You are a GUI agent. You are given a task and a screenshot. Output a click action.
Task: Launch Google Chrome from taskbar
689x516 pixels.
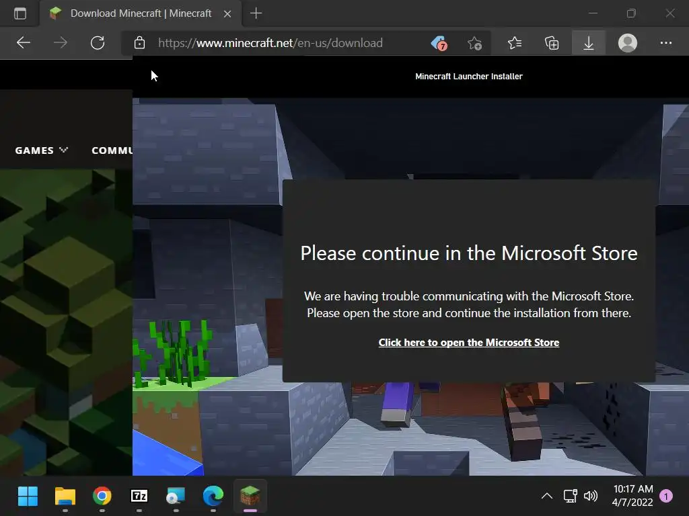[x=102, y=497]
